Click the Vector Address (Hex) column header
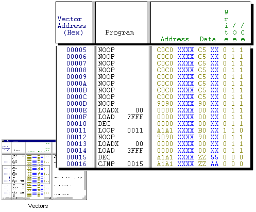Viewport: 256px width, 212px height. 72,26
